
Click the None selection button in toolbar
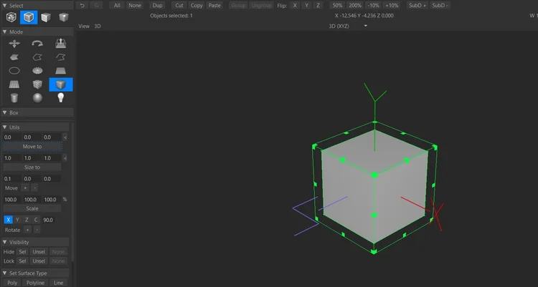click(x=135, y=6)
